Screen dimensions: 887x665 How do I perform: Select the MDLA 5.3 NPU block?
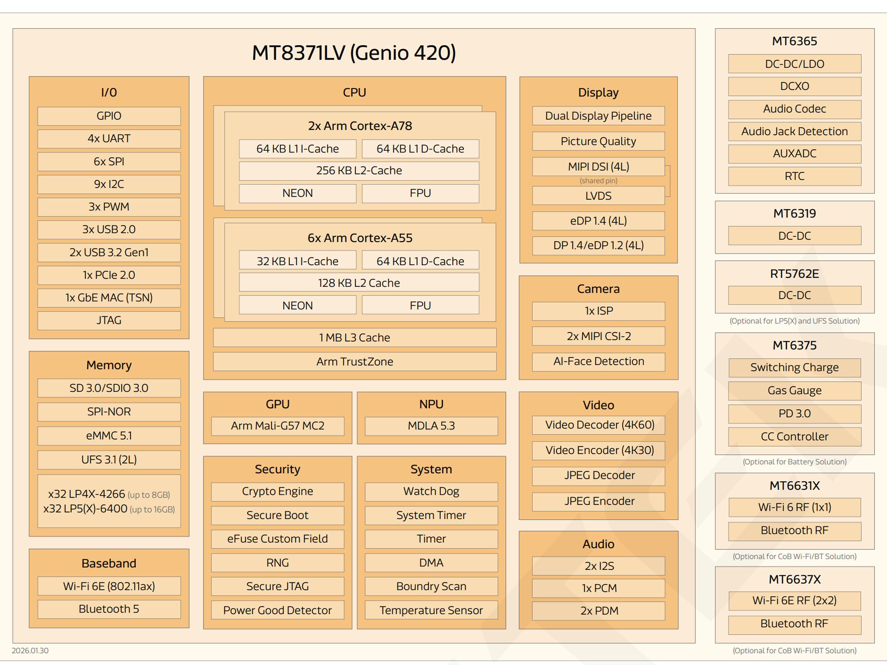(x=431, y=426)
